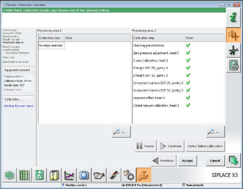Click State header in Processing area 2
243x189 pixels.
pos(205,38)
